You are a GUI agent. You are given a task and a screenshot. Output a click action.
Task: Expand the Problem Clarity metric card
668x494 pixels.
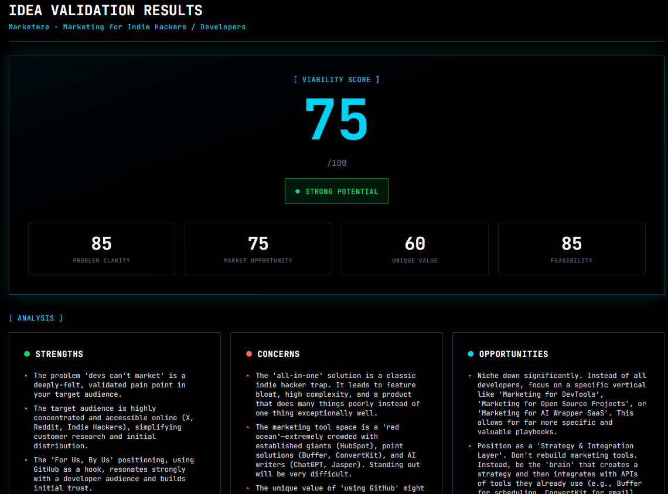tap(101, 248)
